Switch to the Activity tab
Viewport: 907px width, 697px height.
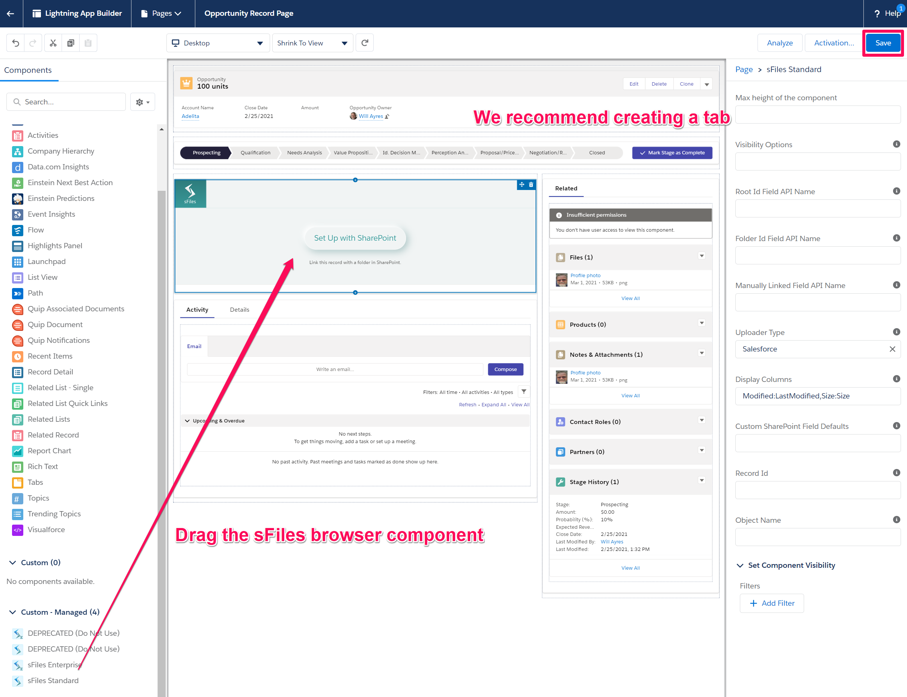click(197, 309)
